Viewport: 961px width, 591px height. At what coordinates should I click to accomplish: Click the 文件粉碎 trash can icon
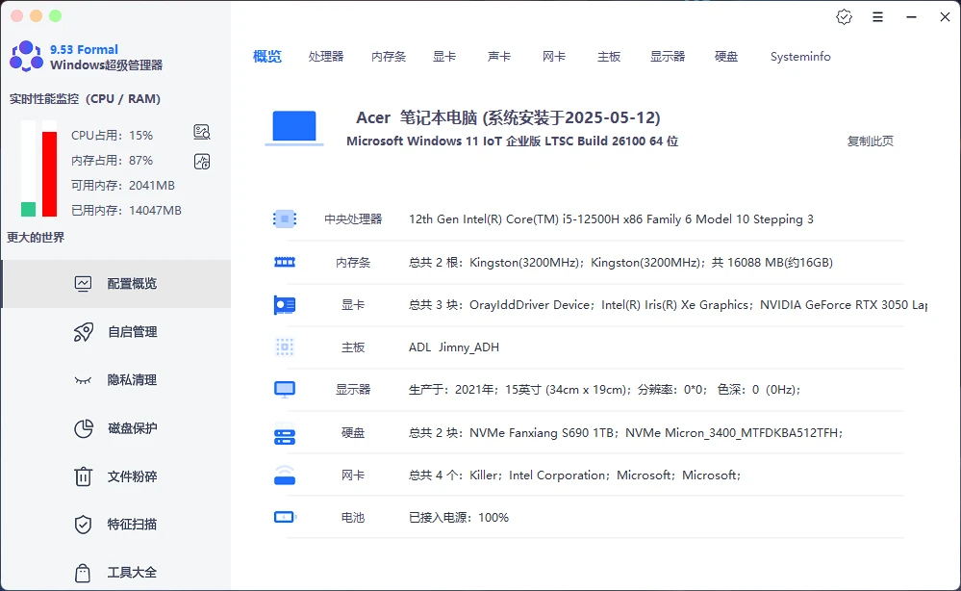point(83,476)
